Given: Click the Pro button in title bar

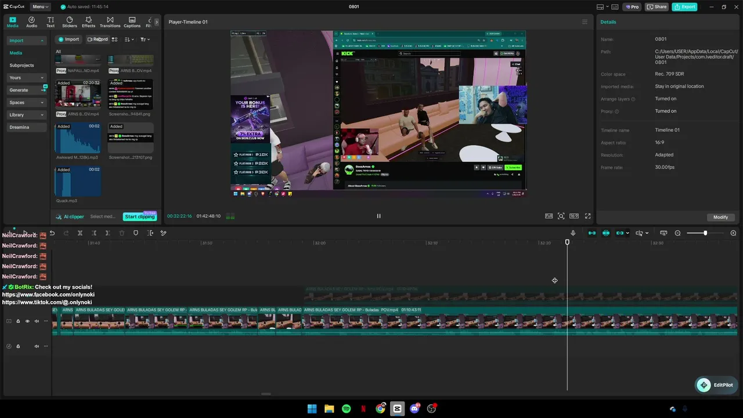Looking at the screenshot, I should tap(632, 7).
